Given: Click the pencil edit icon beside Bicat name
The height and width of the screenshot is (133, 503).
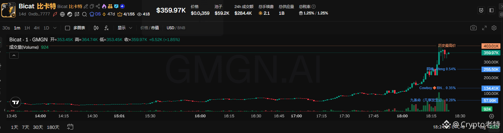Looking at the screenshot, I should pyautogui.click(x=86, y=6).
